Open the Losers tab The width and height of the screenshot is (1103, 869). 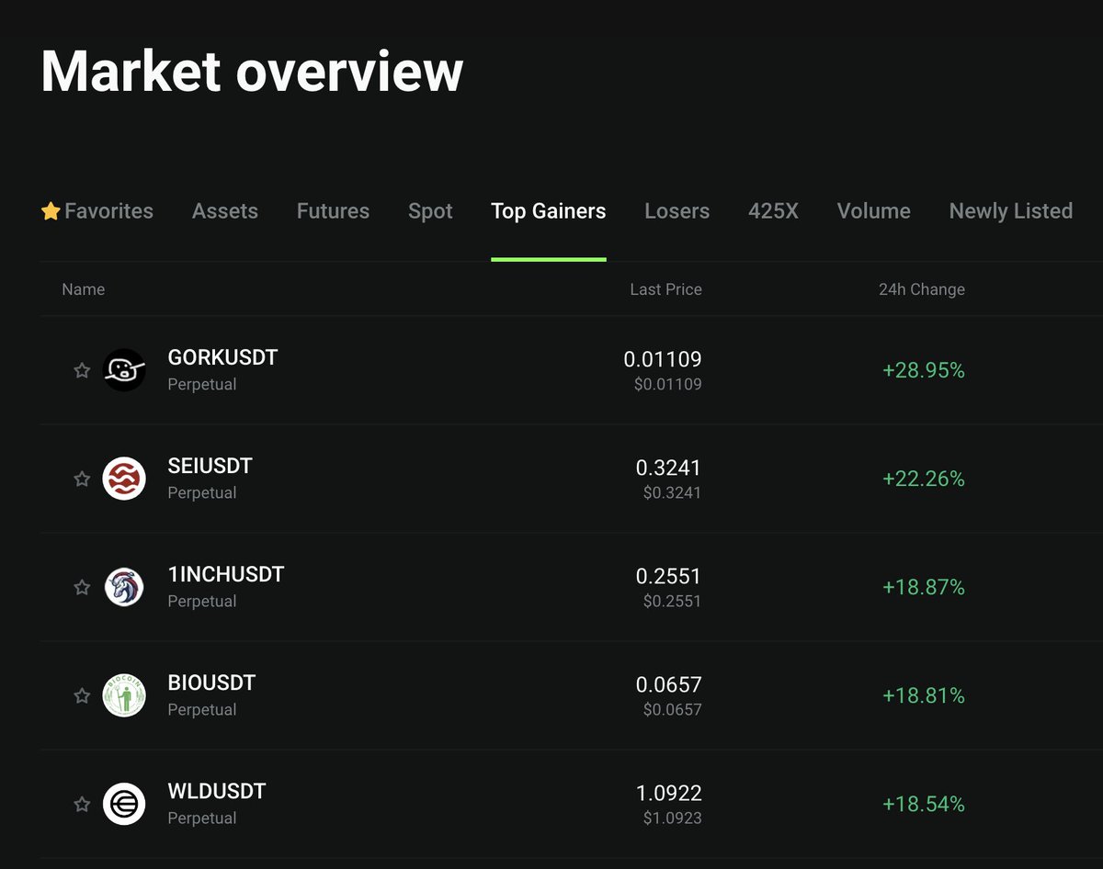[x=677, y=211]
